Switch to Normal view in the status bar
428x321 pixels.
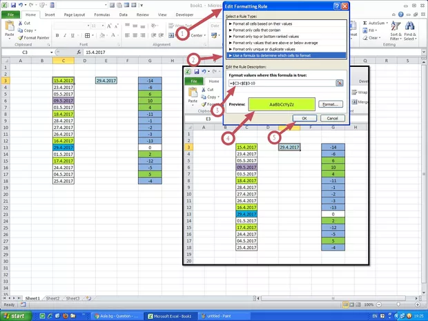click(x=346, y=304)
